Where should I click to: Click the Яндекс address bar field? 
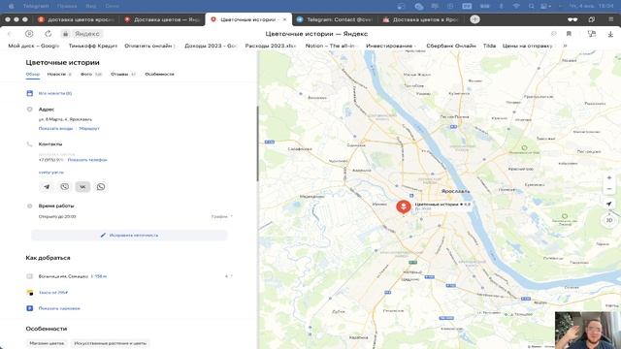(x=82, y=34)
